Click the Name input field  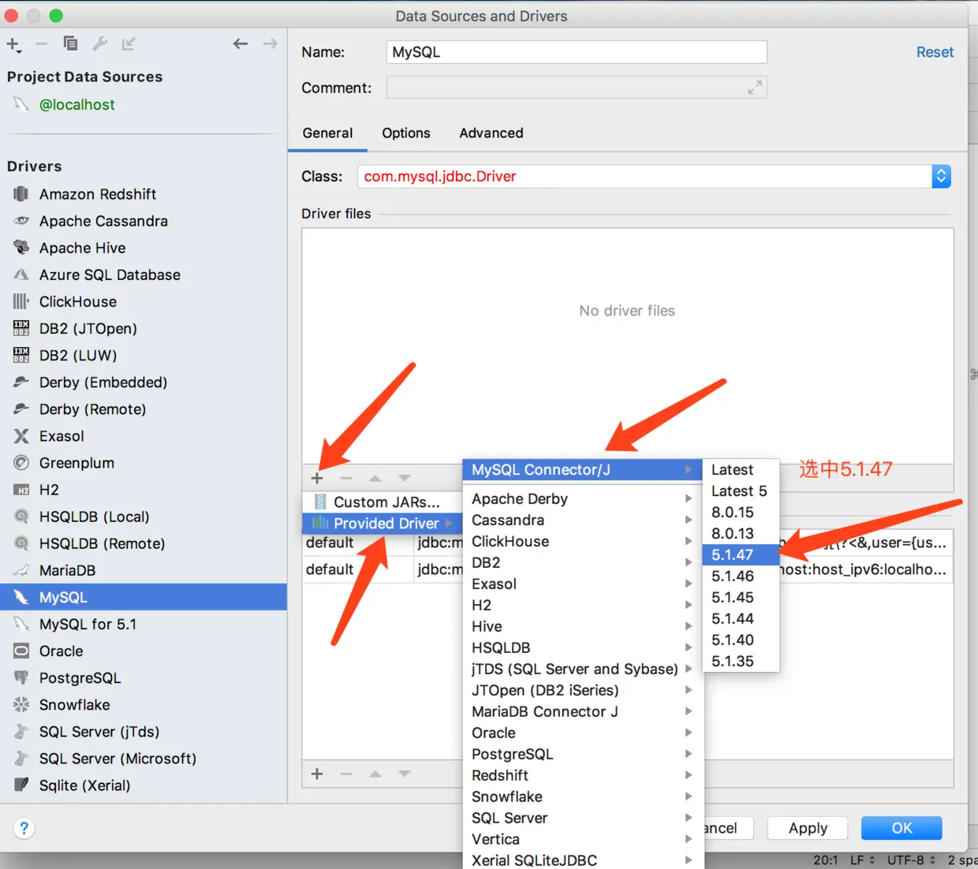(x=577, y=52)
